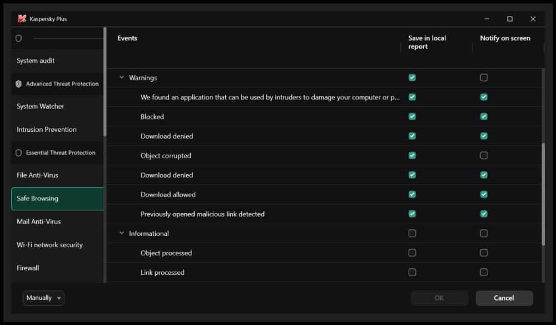This screenshot has height=325, width=556.
Task: Collapse the Informational group chevron
Action: [x=122, y=233]
